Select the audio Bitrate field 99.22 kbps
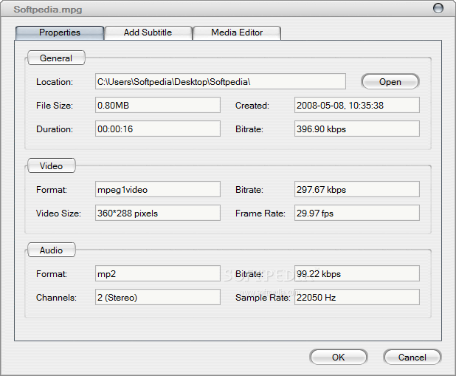Screen dimensions: 456x376 coord(357,273)
